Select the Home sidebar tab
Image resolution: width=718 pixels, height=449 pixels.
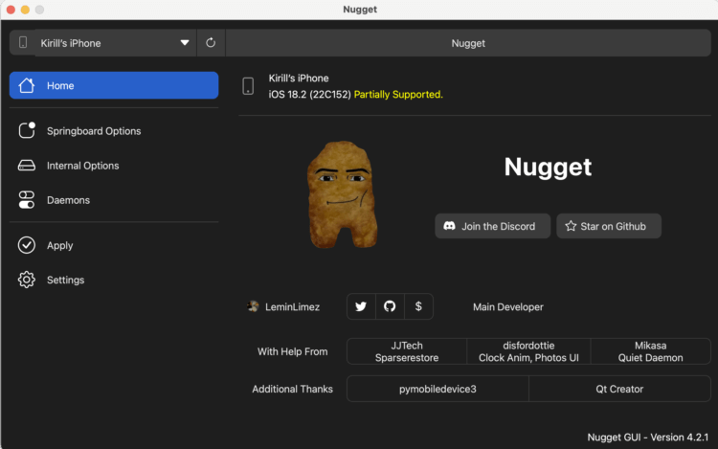114,85
